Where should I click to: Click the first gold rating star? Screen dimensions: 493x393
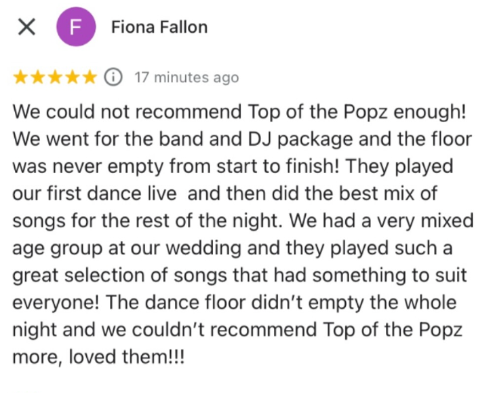pyautogui.click(x=20, y=77)
